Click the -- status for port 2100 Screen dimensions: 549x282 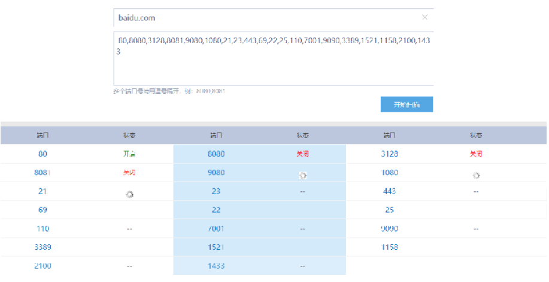129,266
